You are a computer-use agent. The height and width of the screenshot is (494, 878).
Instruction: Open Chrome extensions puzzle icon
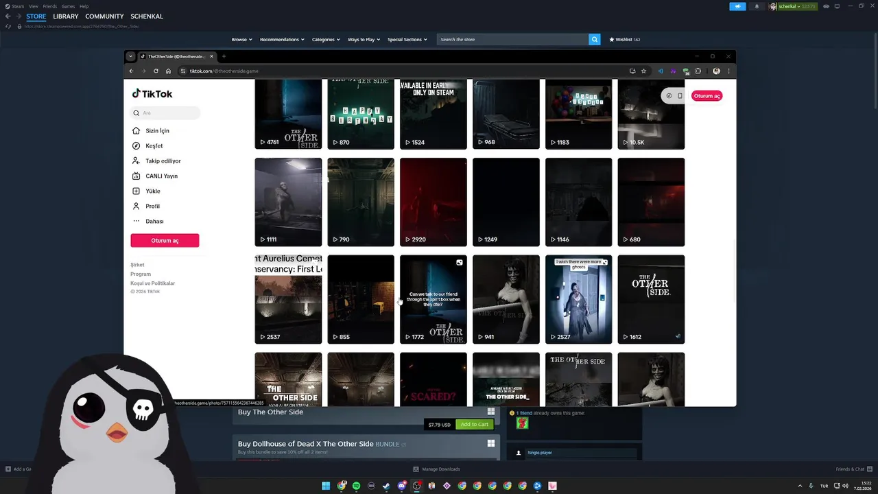click(698, 71)
